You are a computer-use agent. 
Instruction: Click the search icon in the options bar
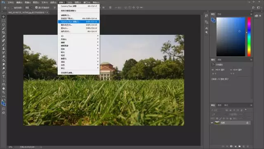coord(253,7)
